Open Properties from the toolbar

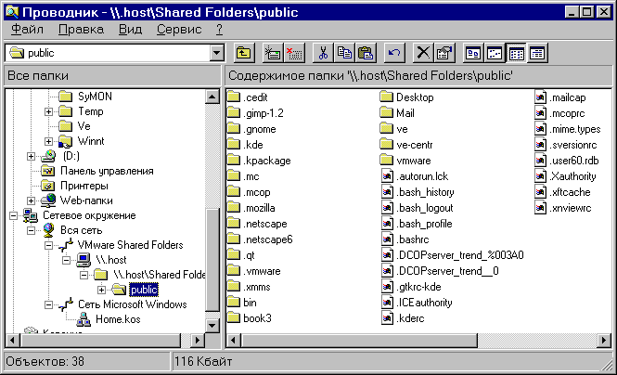[x=444, y=53]
